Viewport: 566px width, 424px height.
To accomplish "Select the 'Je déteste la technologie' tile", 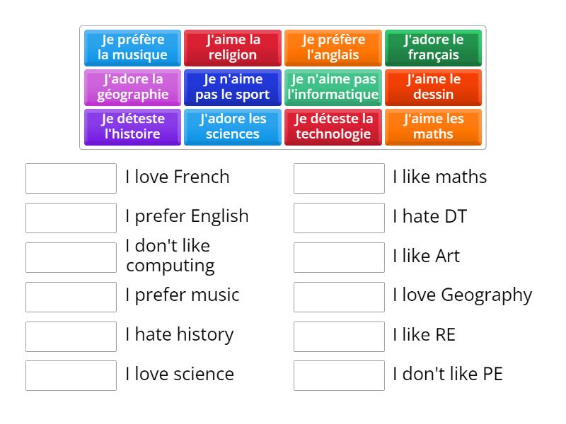I will pos(333,127).
